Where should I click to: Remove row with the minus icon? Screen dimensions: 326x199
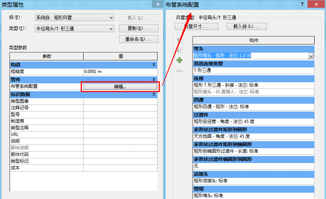[180, 71]
